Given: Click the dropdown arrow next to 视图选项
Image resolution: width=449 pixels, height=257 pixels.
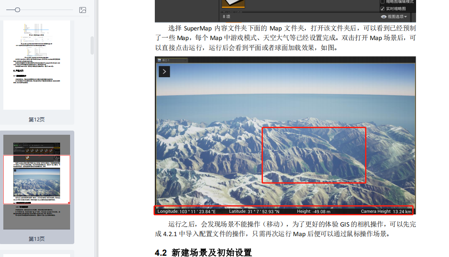Looking at the screenshot, I should pyautogui.click(x=406, y=17).
